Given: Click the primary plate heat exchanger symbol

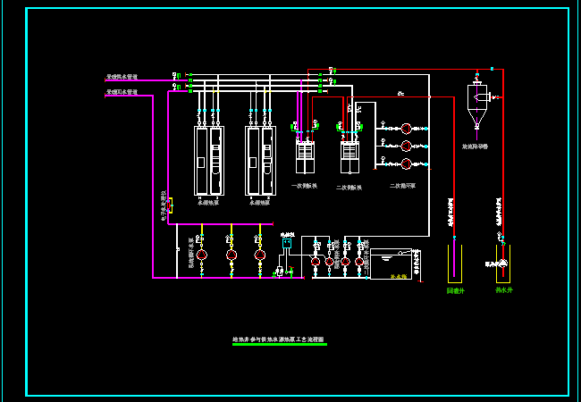Looking at the screenshot, I should tap(305, 157).
